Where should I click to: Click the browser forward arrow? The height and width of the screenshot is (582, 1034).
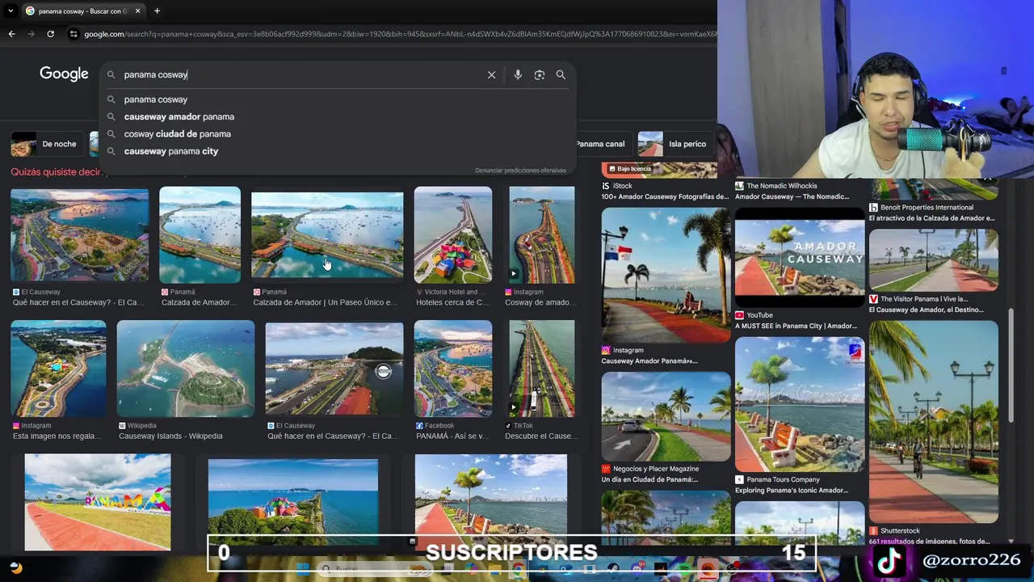tap(31, 34)
